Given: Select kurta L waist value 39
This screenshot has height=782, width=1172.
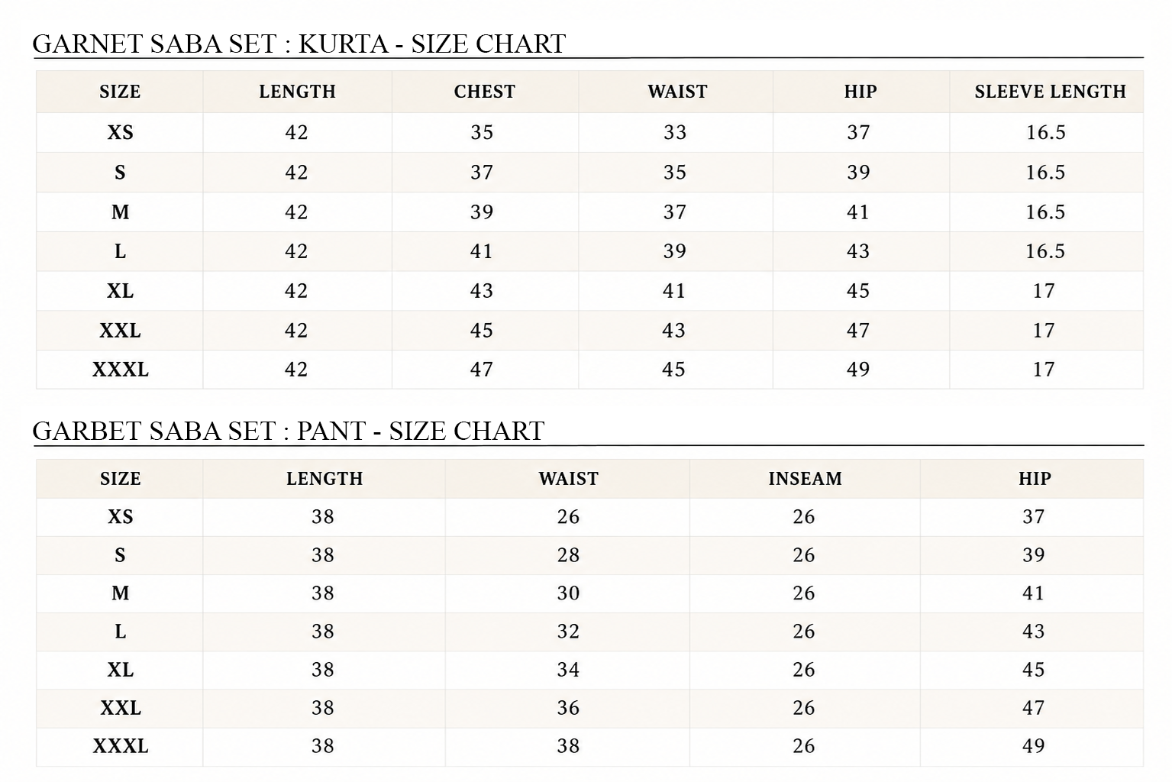Looking at the screenshot, I should click(674, 251).
